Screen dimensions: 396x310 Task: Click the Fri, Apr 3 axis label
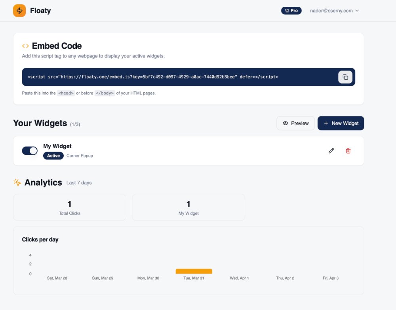[331, 278]
